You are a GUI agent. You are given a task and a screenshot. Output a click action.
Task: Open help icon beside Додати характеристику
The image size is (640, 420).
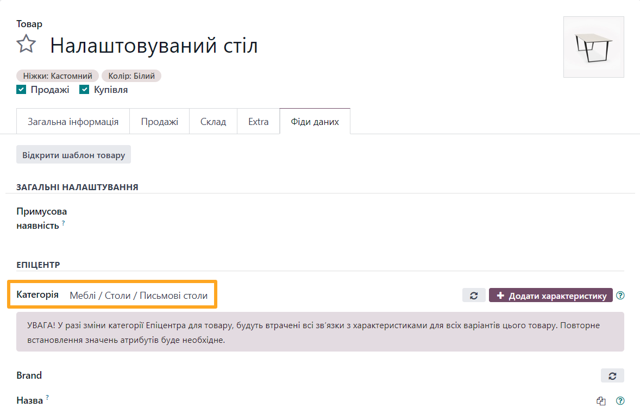tap(620, 296)
